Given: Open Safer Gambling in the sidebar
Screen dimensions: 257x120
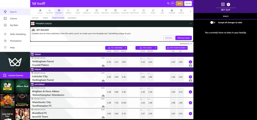Looking at the screenshot, I should (x=15, y=34).
